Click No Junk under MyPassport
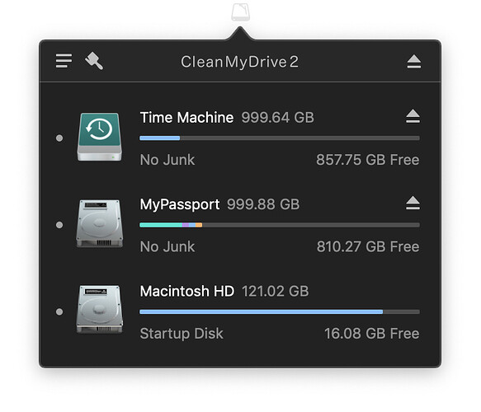 [x=167, y=246]
